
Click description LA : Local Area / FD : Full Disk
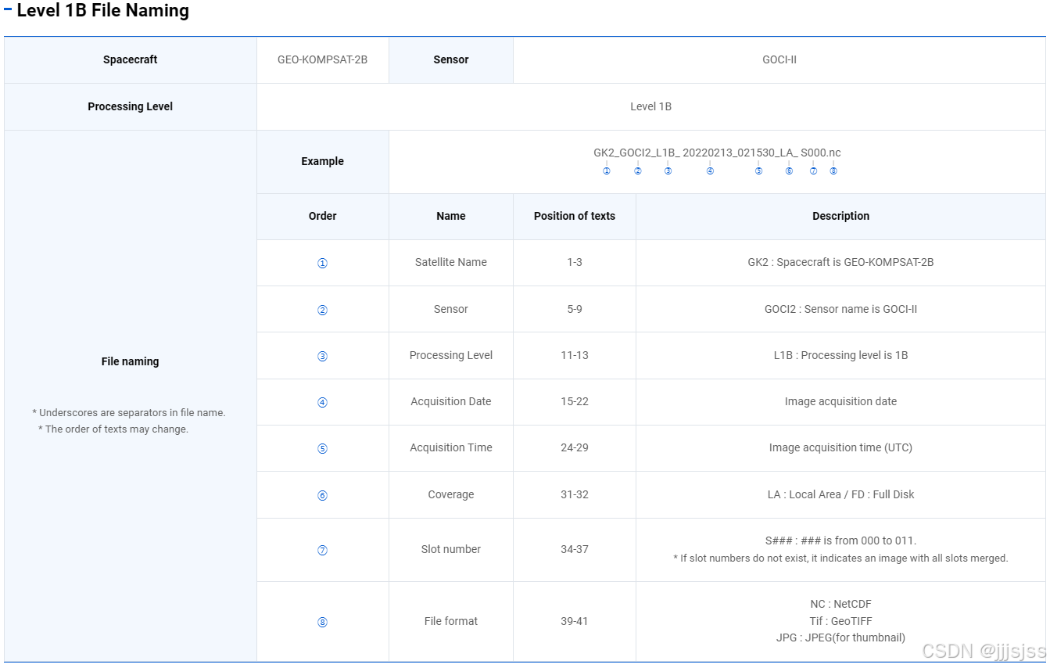tap(840, 494)
